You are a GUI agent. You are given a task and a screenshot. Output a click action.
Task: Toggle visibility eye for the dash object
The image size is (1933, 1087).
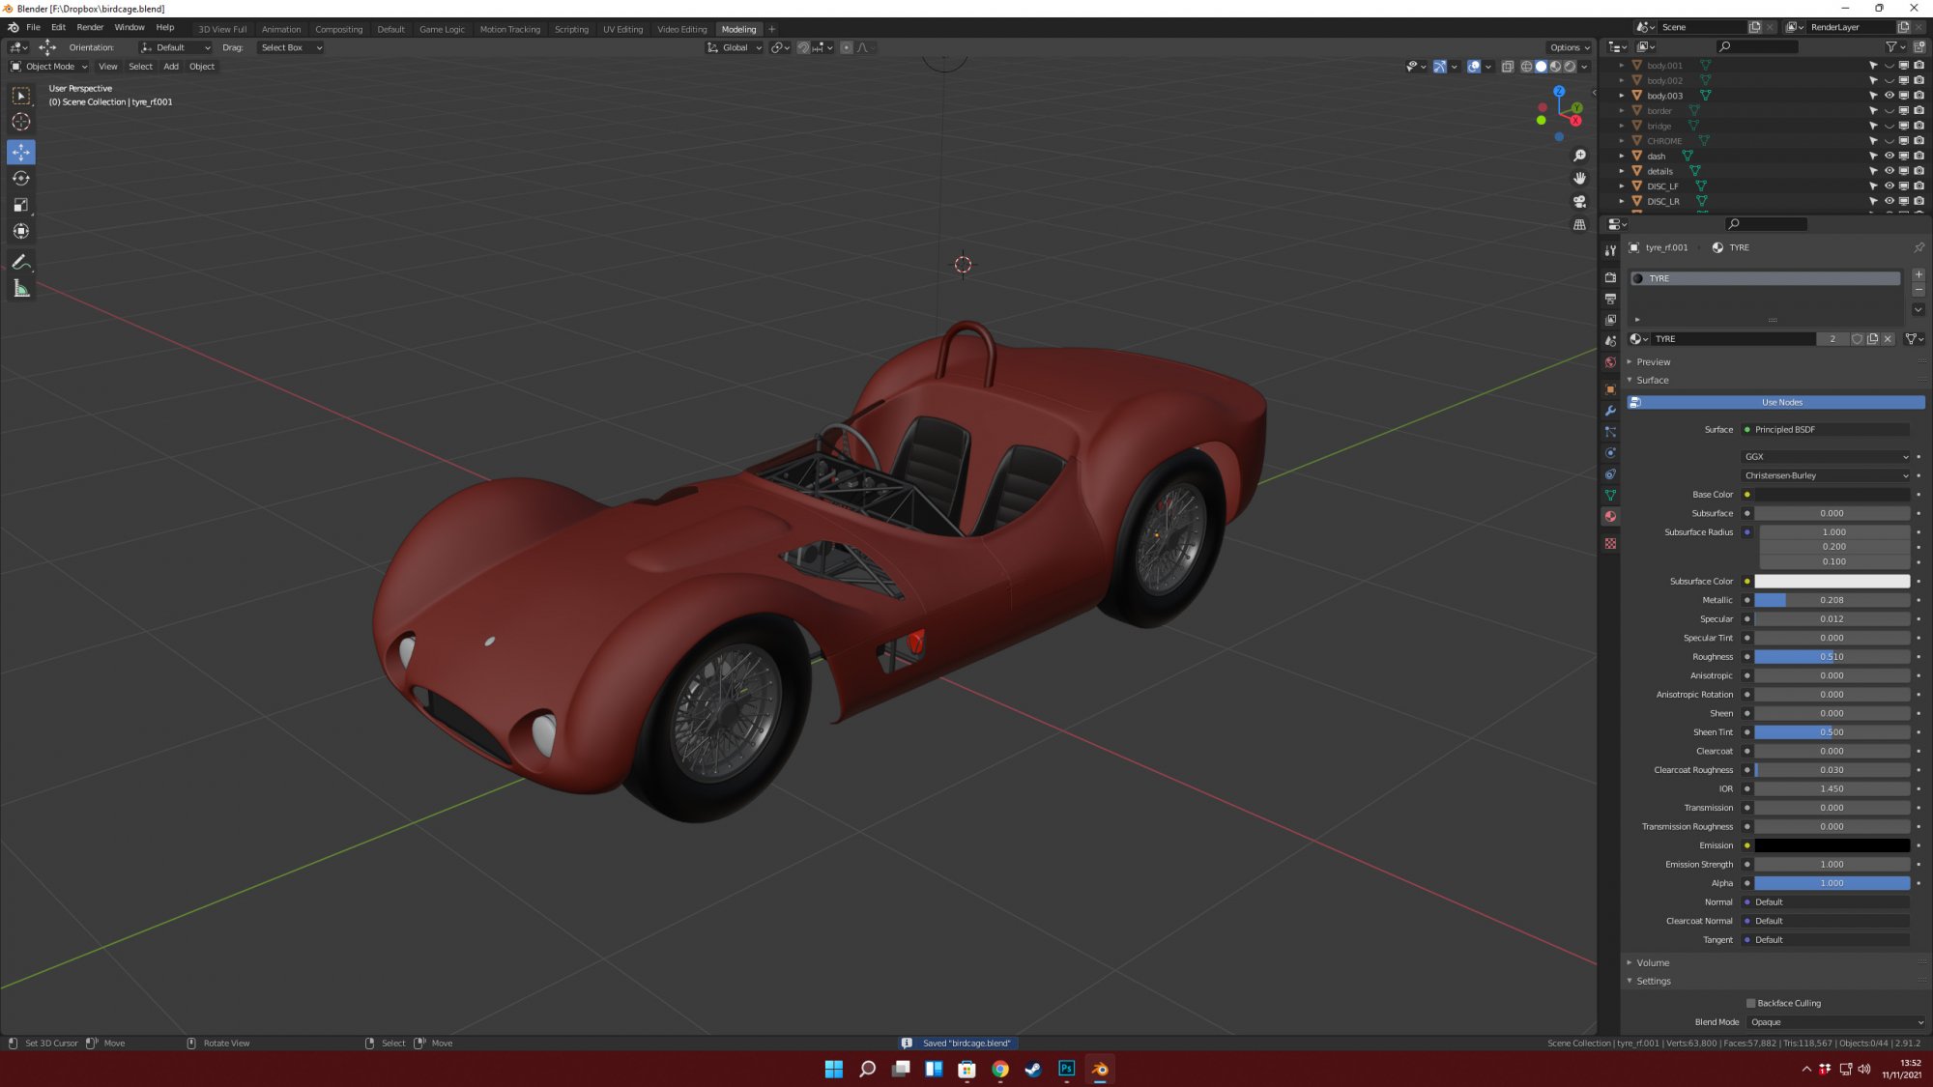pyautogui.click(x=1889, y=156)
